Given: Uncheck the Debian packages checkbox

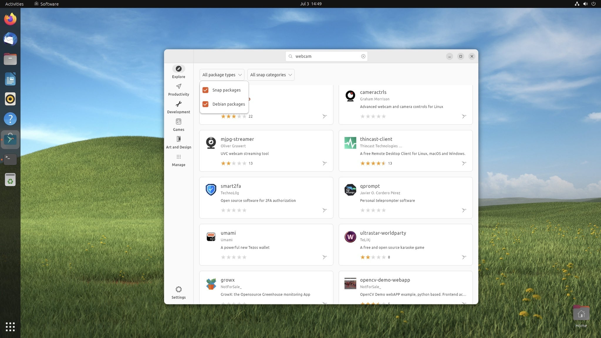Looking at the screenshot, I should pyautogui.click(x=205, y=104).
